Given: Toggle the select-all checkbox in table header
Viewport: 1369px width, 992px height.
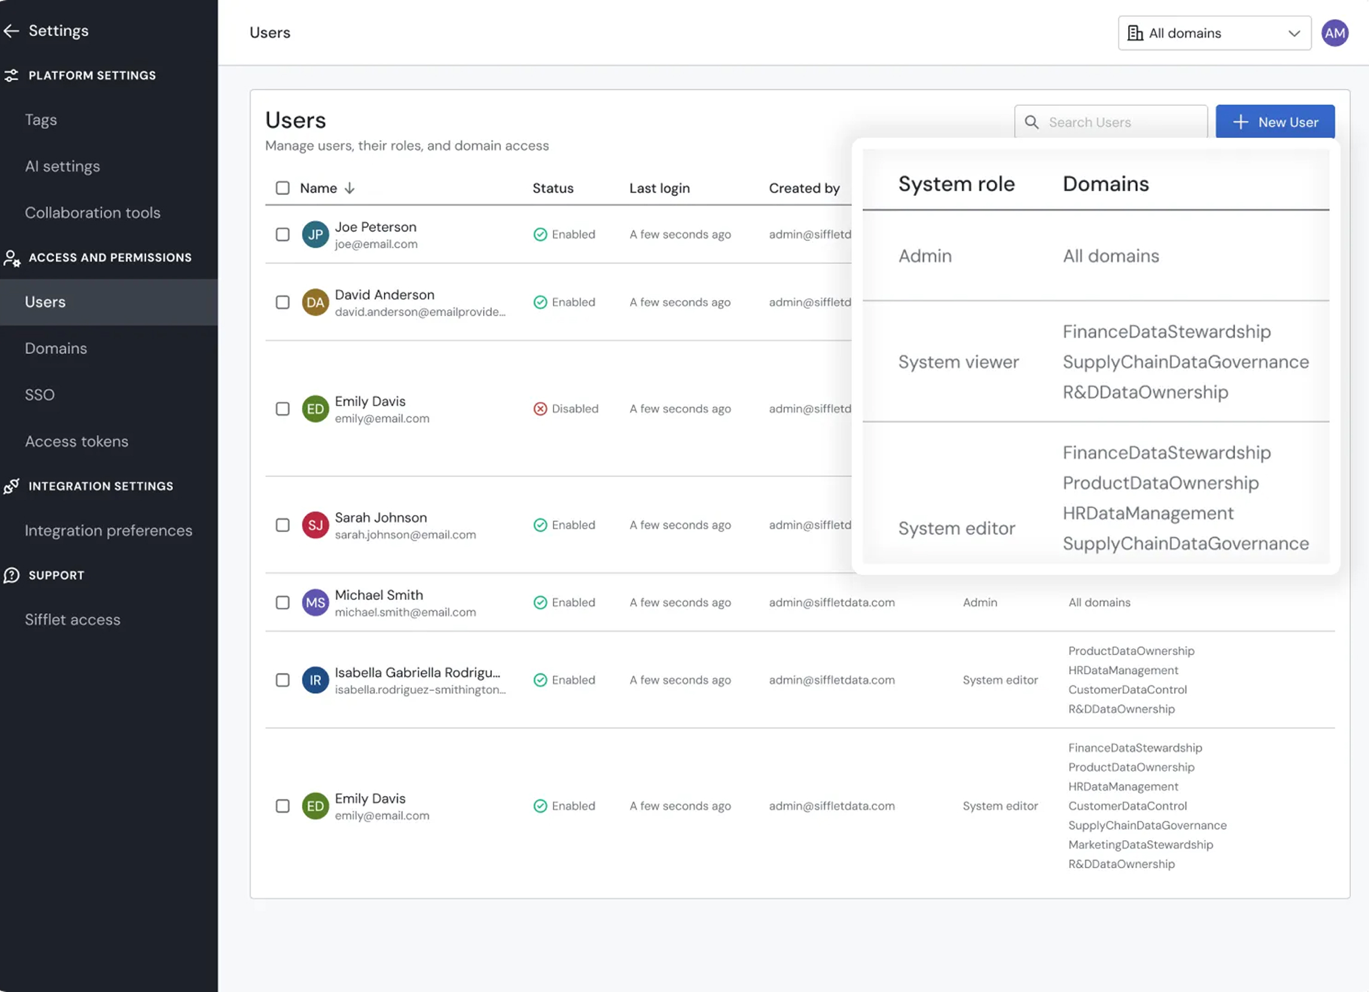Looking at the screenshot, I should tap(283, 188).
